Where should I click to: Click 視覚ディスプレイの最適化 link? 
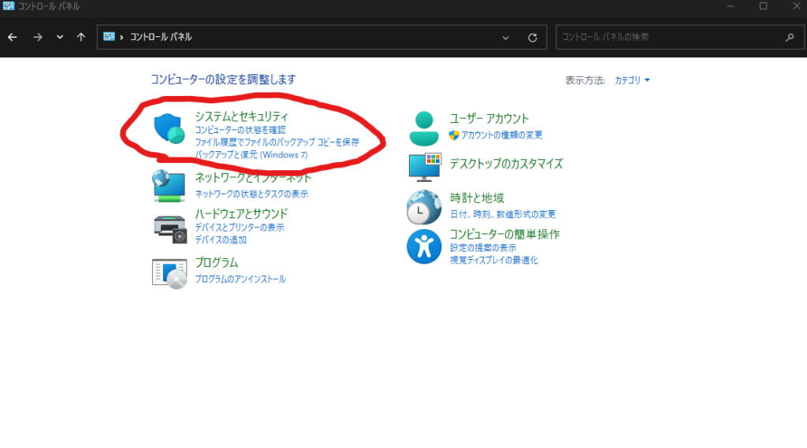[493, 261]
